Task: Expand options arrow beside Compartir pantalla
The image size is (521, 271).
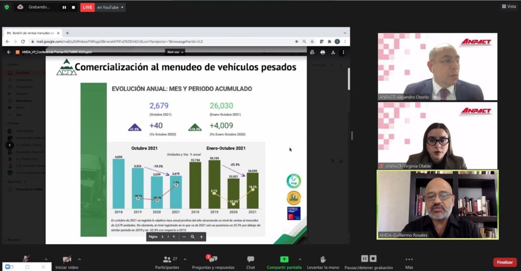Action: 300,259
